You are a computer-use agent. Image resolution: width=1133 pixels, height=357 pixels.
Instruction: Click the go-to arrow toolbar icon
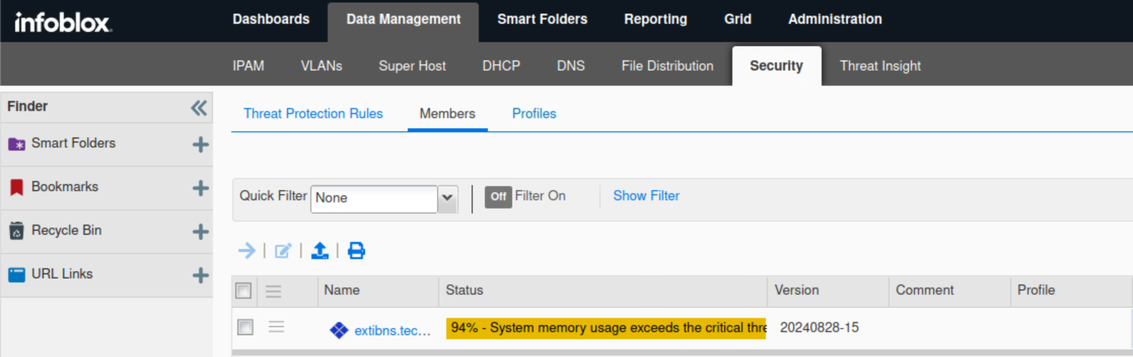pyautogui.click(x=247, y=251)
